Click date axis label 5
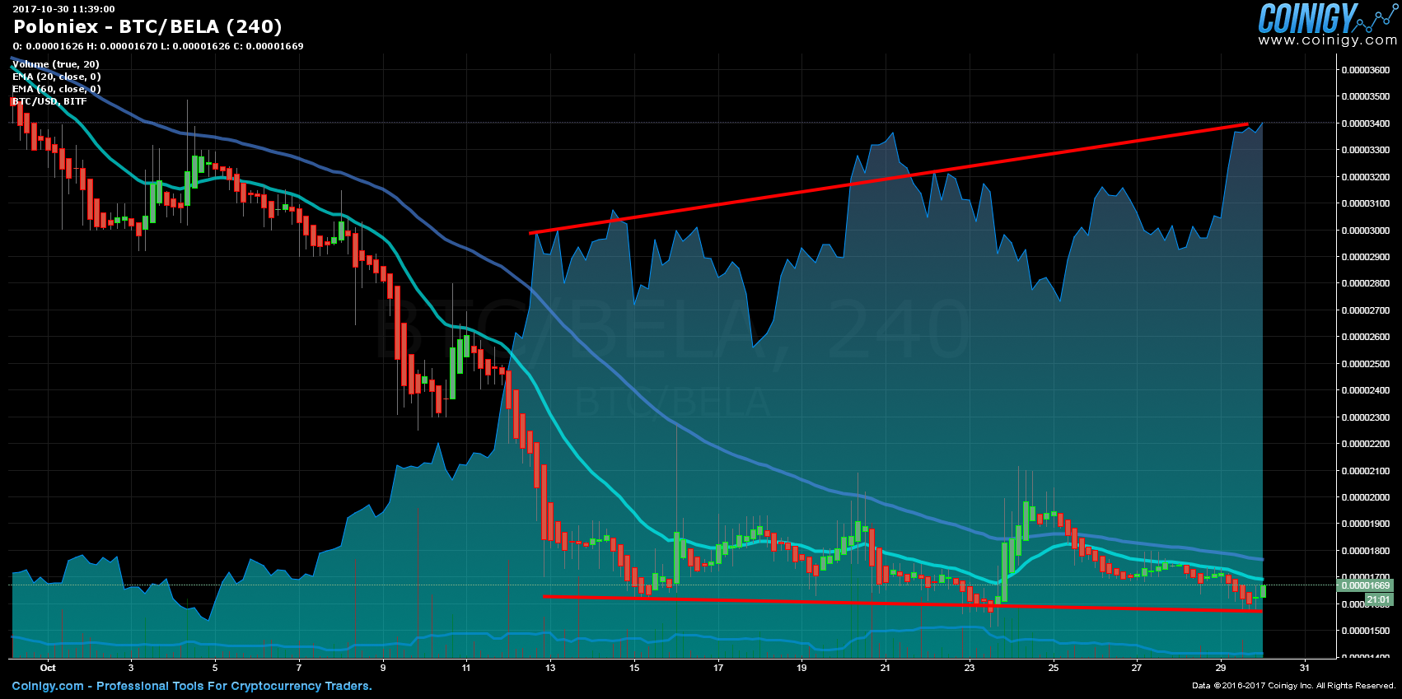 tap(215, 668)
